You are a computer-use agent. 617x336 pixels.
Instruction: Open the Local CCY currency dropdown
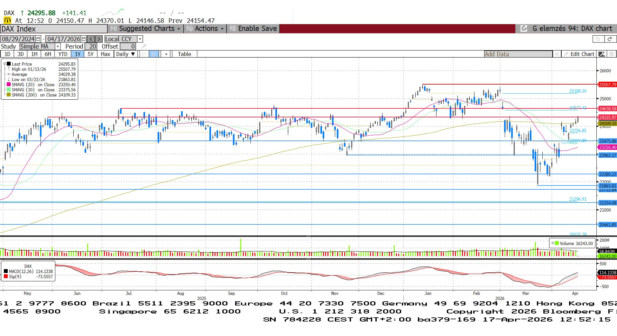click(140, 39)
